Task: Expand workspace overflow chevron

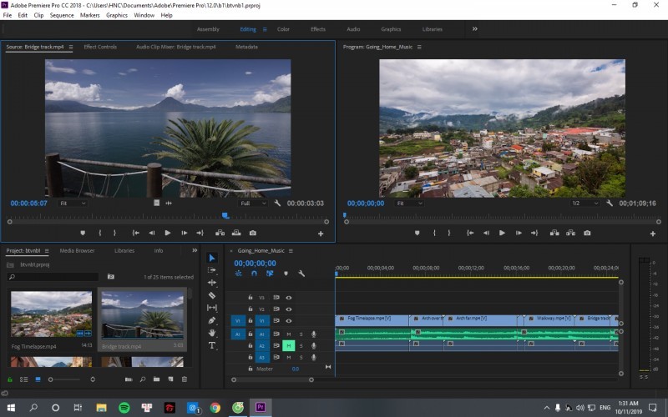Action: (474, 29)
